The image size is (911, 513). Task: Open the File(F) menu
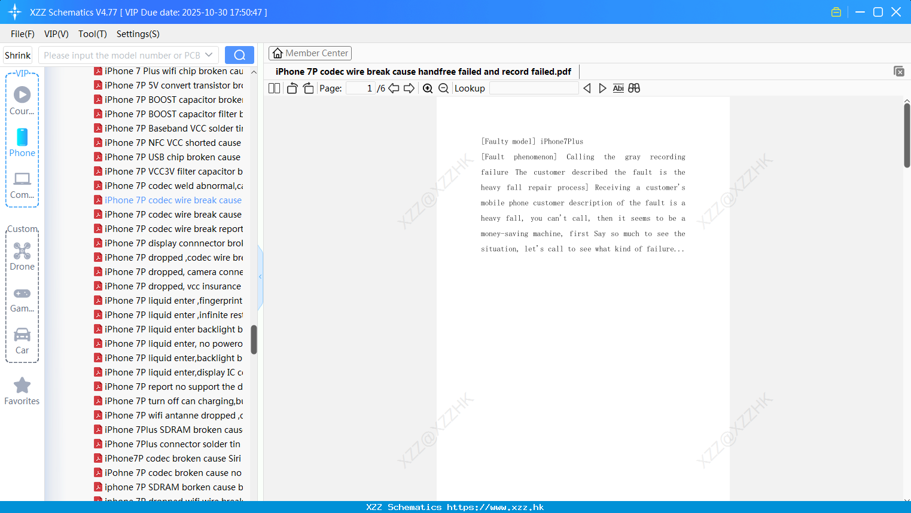23,34
